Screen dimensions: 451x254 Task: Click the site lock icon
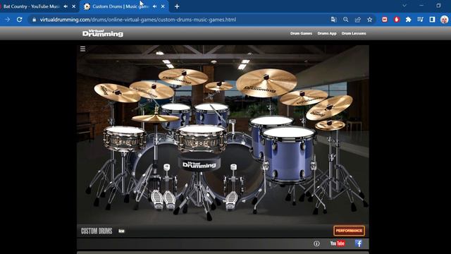[x=35, y=20]
